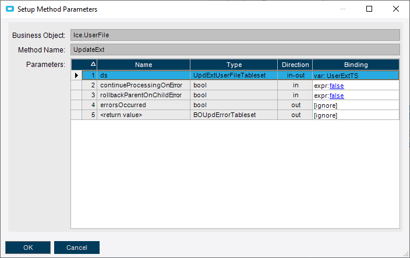Viewport: 410px width, 258px height.
Task: Select the <return value> name cell
Action: click(143, 115)
